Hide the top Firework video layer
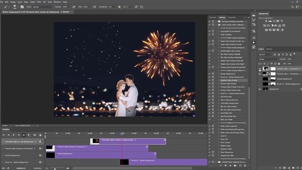 (x=260, y=69)
